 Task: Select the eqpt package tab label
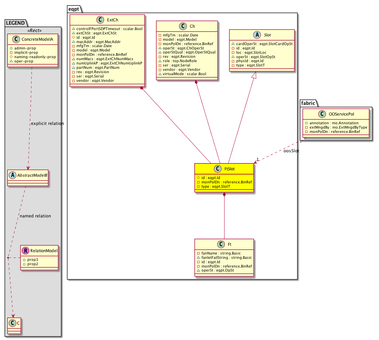[x=74, y=9]
